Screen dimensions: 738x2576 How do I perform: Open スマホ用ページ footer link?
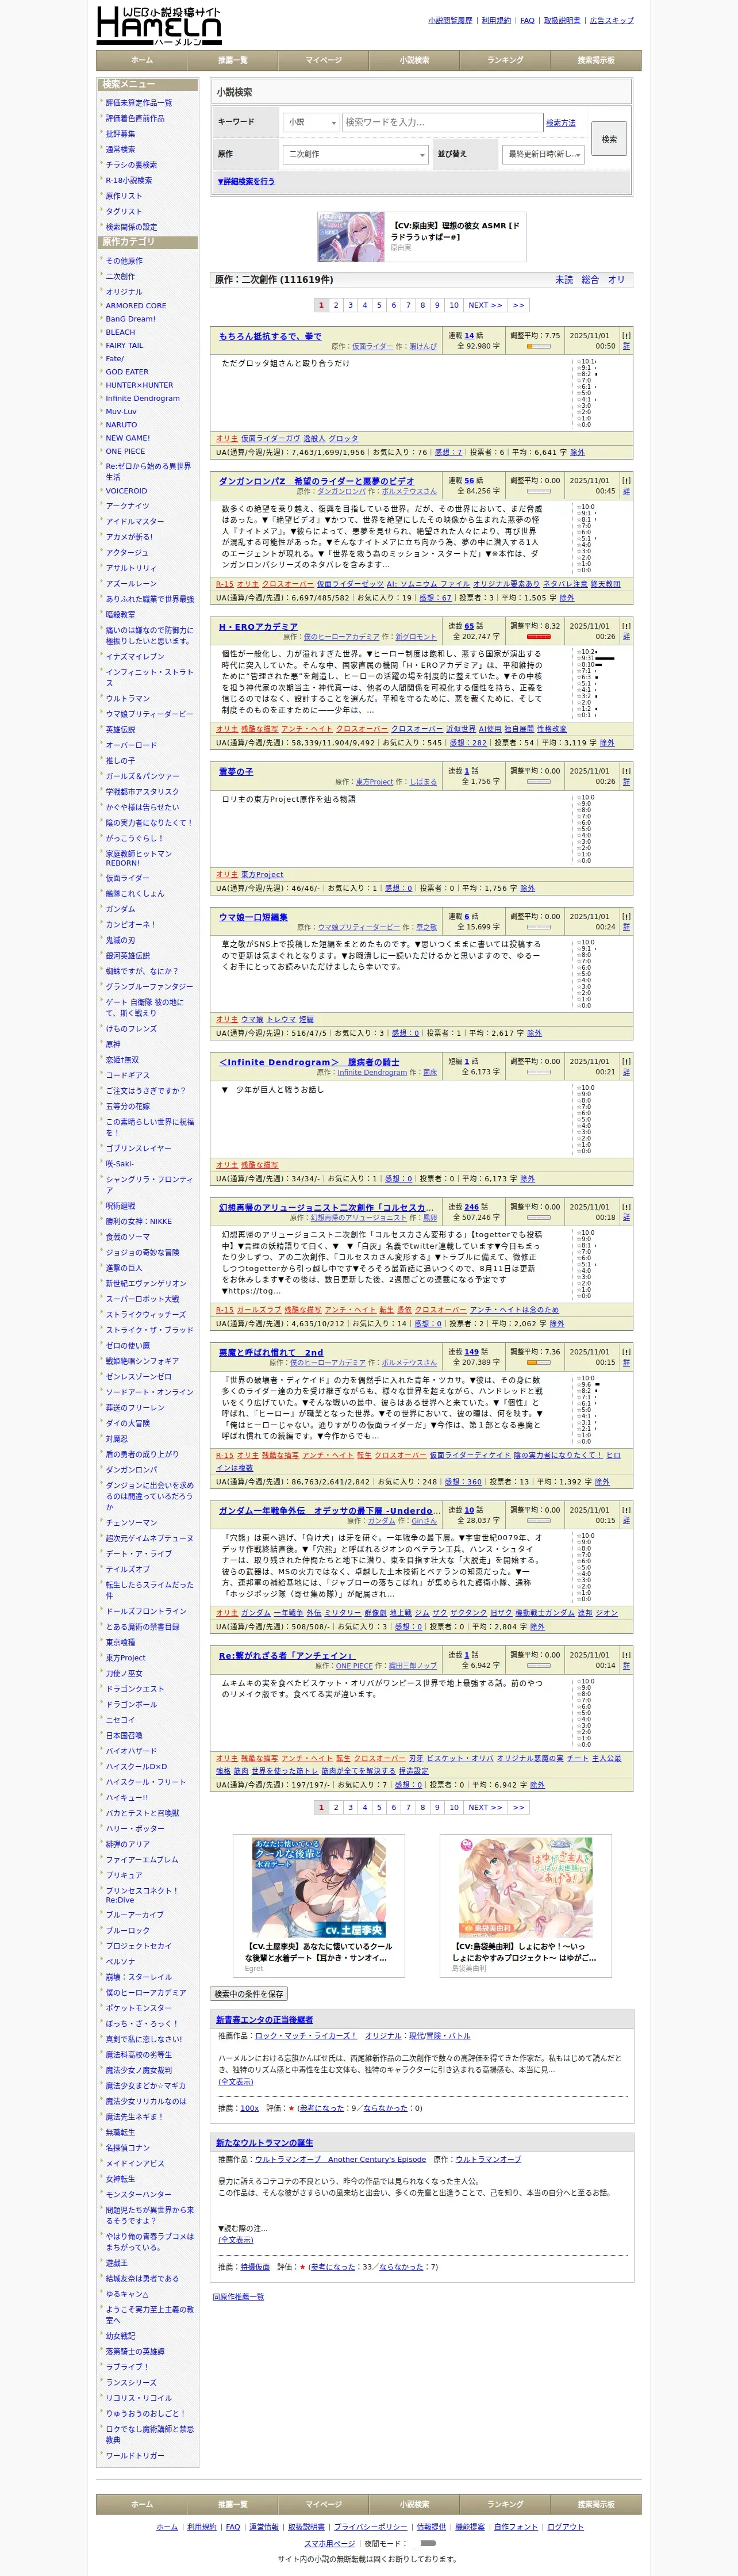tap(329, 2543)
